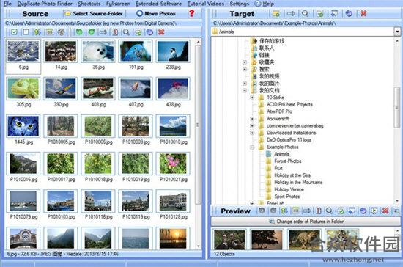Open the Fullscreen menu
This screenshot has width=403, height=267.
[118, 4]
